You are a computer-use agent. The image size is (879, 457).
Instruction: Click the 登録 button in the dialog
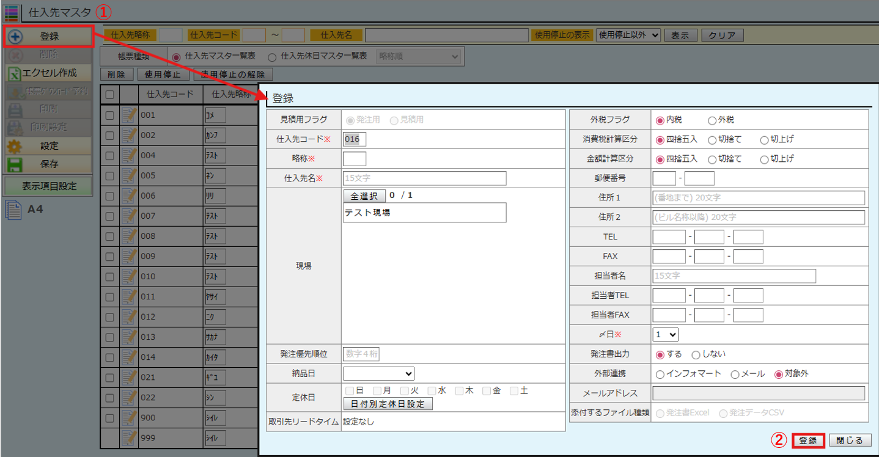(808, 441)
